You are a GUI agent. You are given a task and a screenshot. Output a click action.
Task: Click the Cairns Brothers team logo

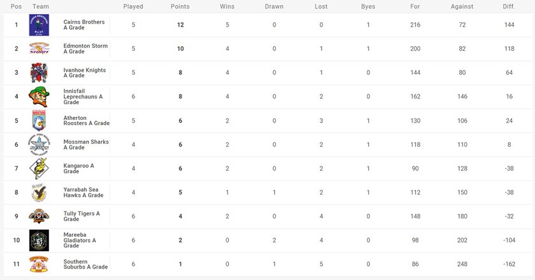[x=39, y=25]
